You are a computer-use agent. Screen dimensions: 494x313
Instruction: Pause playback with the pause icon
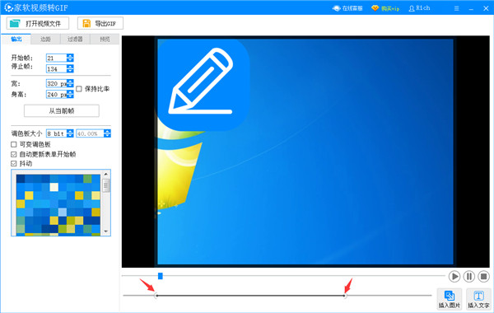pyautogui.click(x=469, y=277)
